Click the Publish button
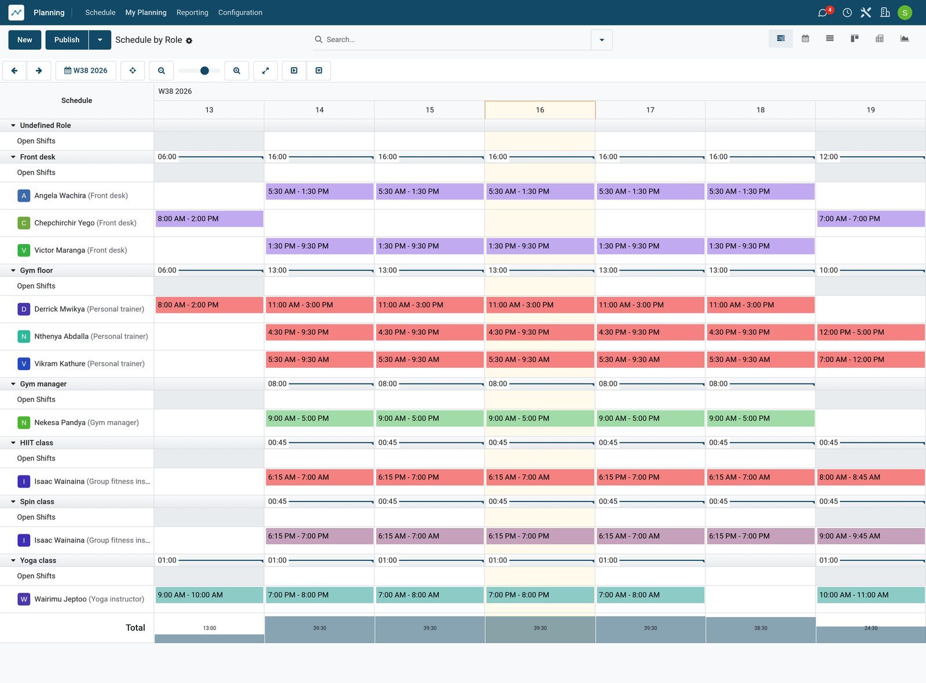The width and height of the screenshot is (926, 683). [x=67, y=40]
